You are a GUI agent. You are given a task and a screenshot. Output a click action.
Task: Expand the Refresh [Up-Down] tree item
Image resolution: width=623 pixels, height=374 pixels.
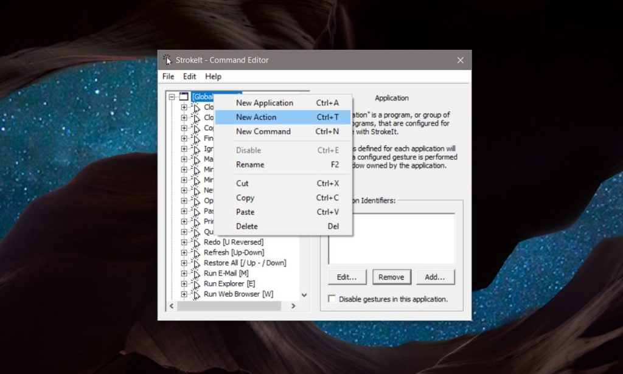pyautogui.click(x=185, y=252)
